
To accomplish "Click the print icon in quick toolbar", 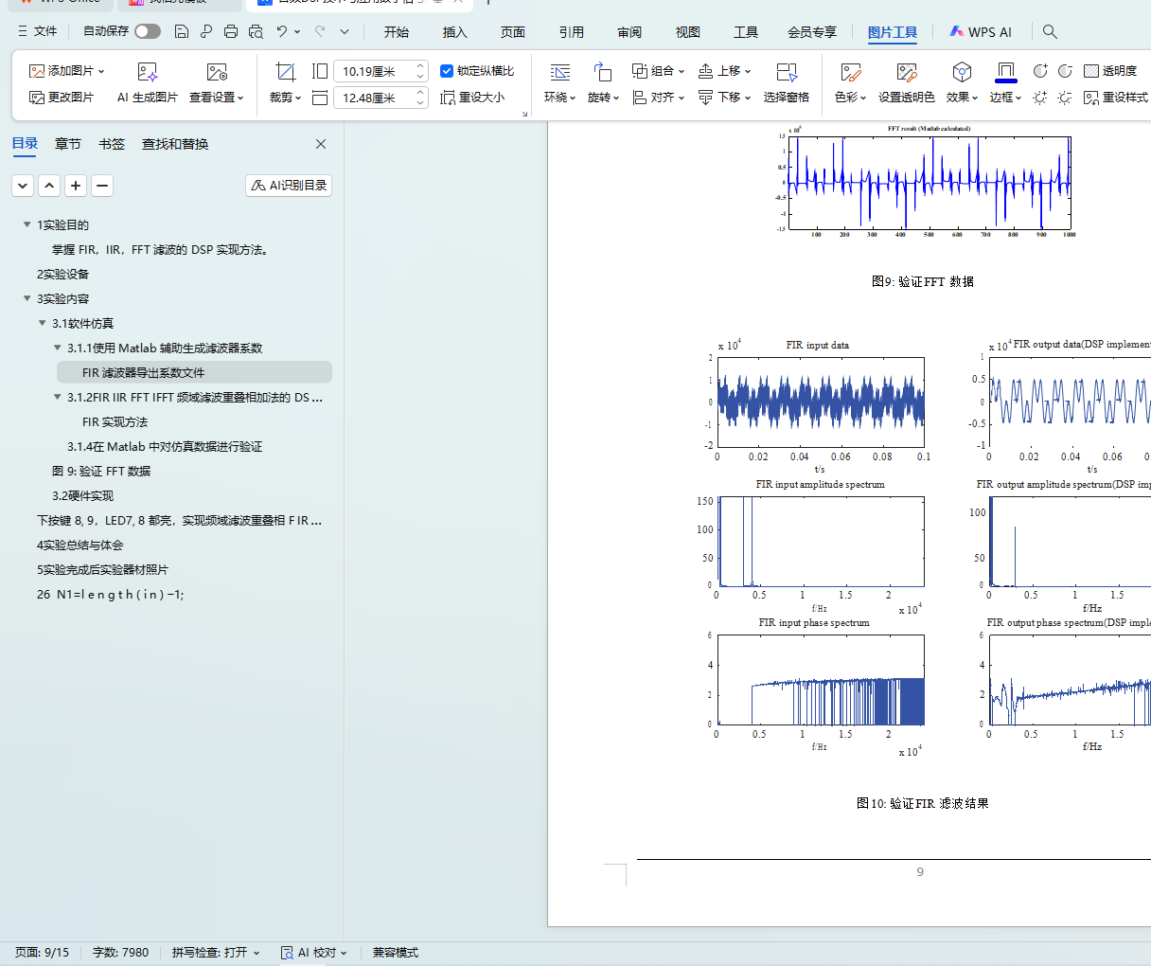I will 231,31.
